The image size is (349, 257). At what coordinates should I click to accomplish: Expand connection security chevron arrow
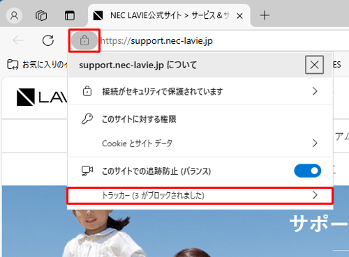tap(315, 91)
